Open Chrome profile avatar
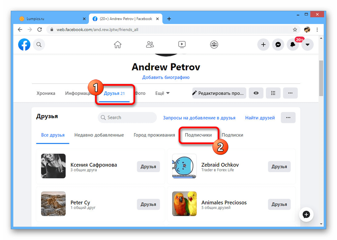 click(x=307, y=29)
